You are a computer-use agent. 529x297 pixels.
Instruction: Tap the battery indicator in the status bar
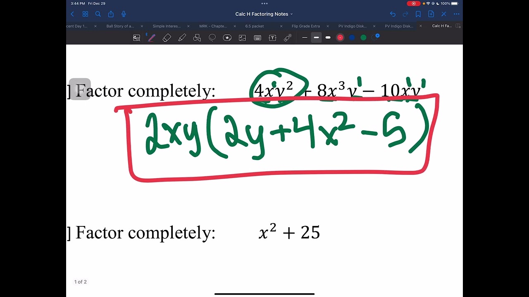coord(455,3)
